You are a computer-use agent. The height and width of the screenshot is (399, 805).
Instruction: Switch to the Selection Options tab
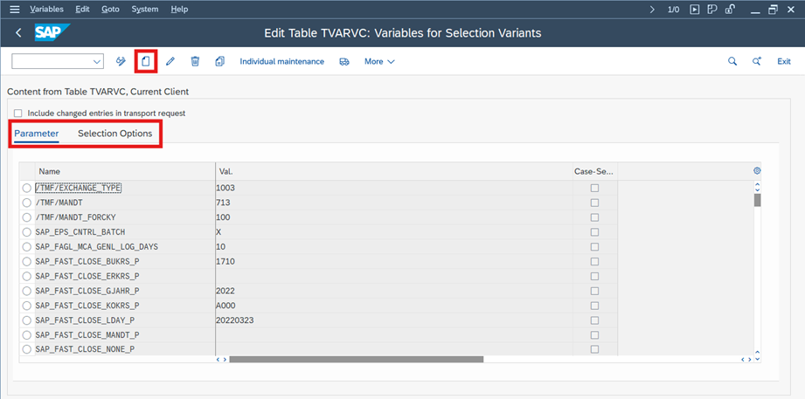(x=115, y=134)
